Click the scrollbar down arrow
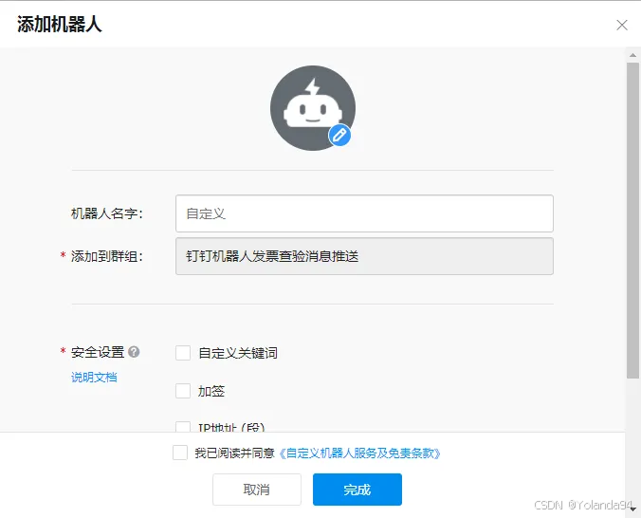641x518 pixels. [x=632, y=509]
